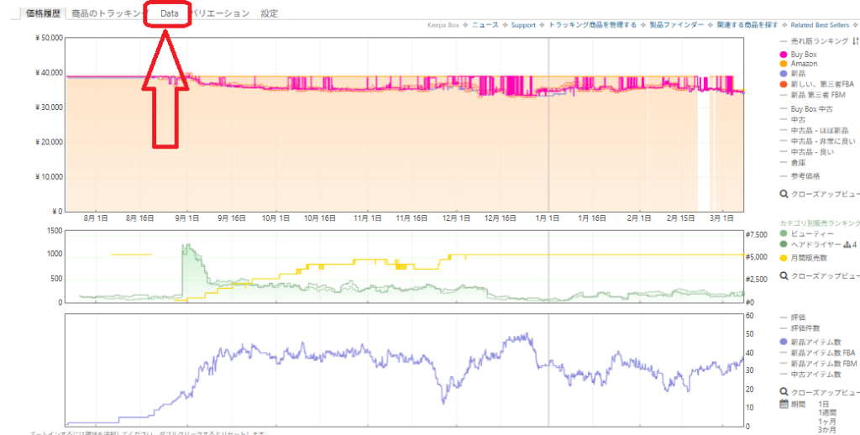
Task: Open the 製品ファインダー link
Action: pyautogui.click(x=679, y=25)
